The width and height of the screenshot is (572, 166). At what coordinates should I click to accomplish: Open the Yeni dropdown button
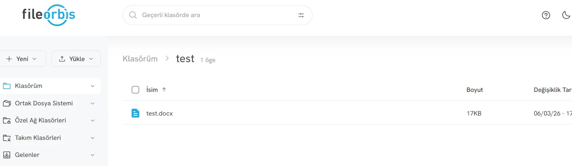(22, 59)
